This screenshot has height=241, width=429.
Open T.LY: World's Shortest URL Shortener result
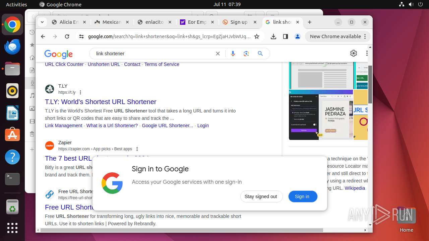click(101, 102)
